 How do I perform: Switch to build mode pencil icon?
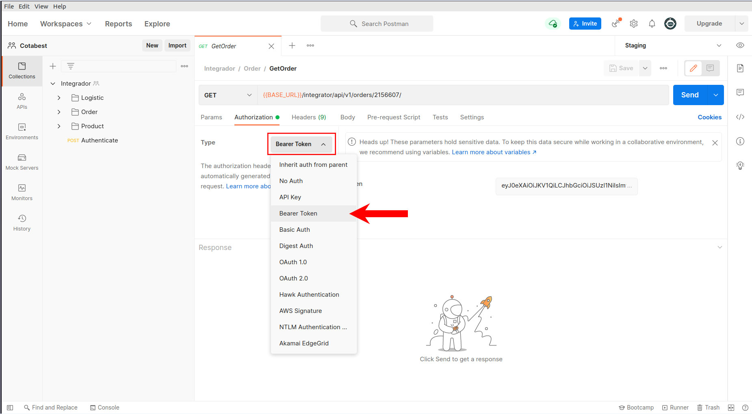pos(693,68)
